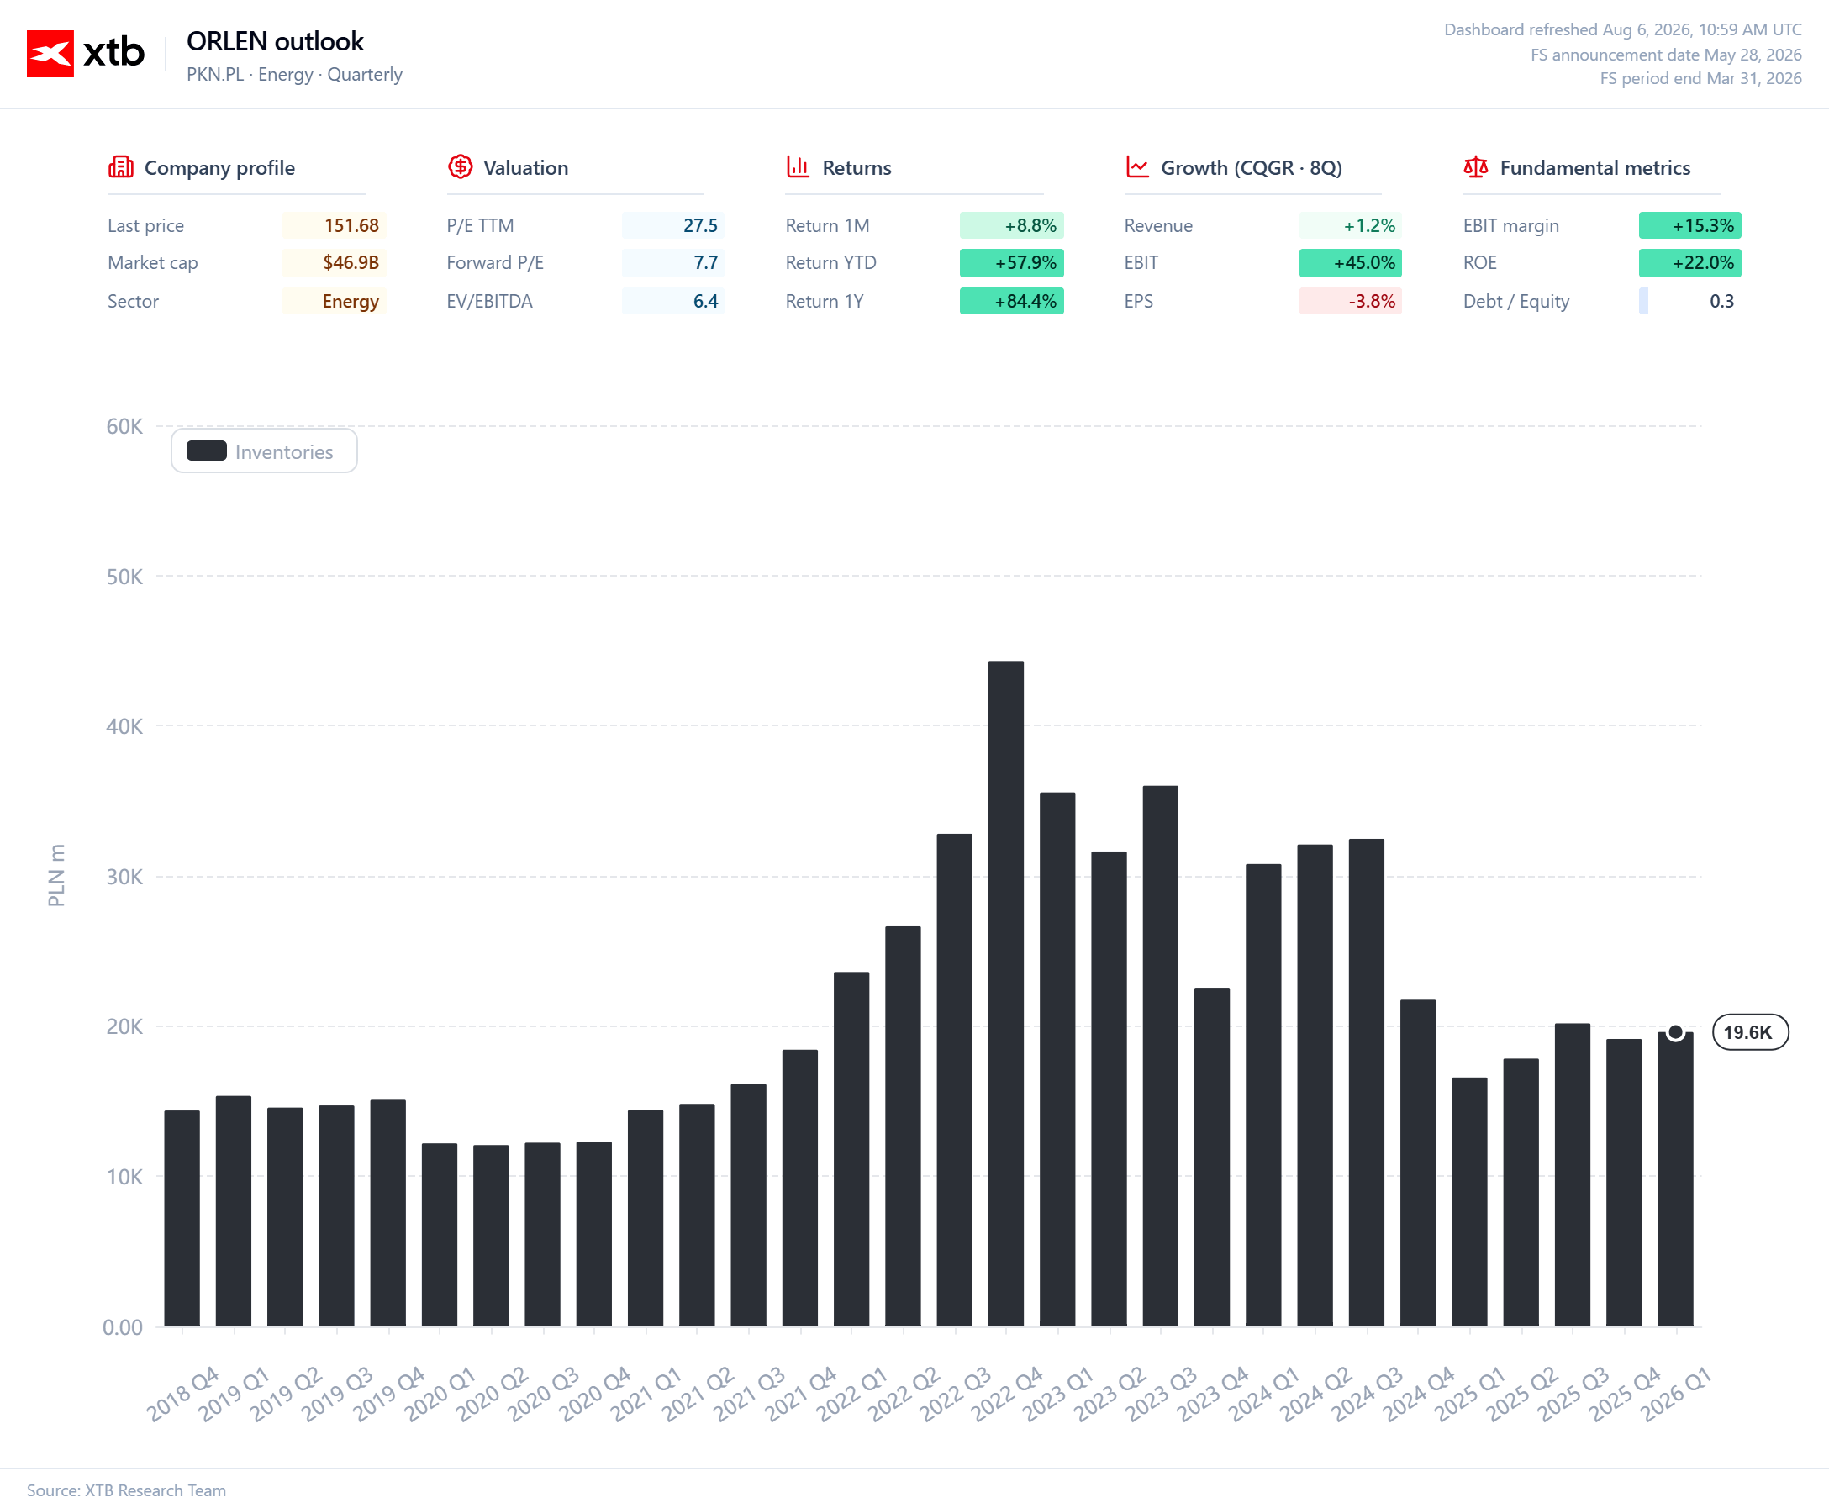Click the 2018 Q4 inventories bar
Screen dimensions: 1829x1508
coord(182,1218)
